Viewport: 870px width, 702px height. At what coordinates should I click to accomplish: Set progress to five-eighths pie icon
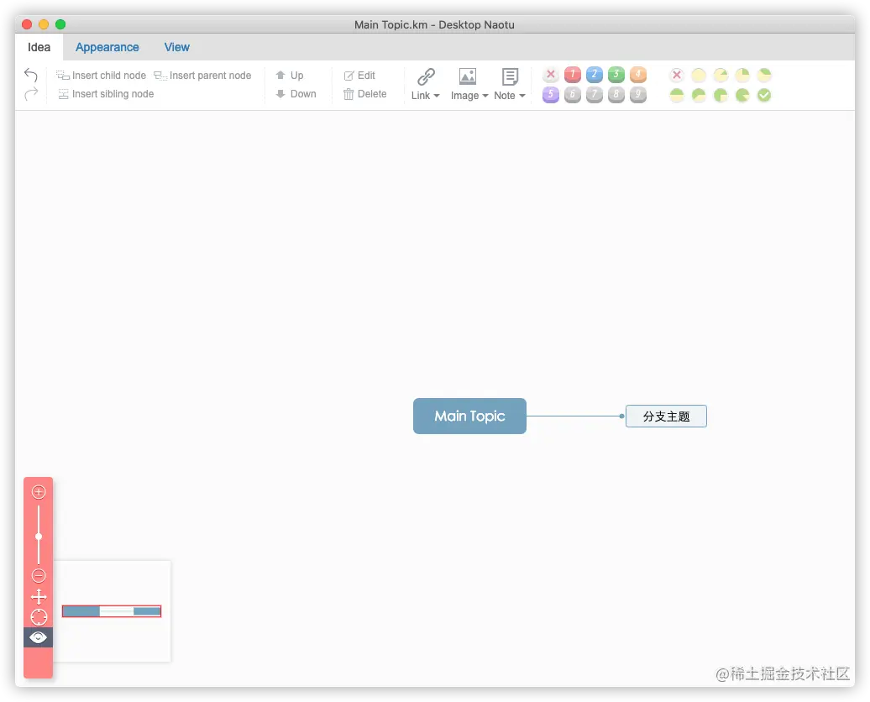pos(699,95)
